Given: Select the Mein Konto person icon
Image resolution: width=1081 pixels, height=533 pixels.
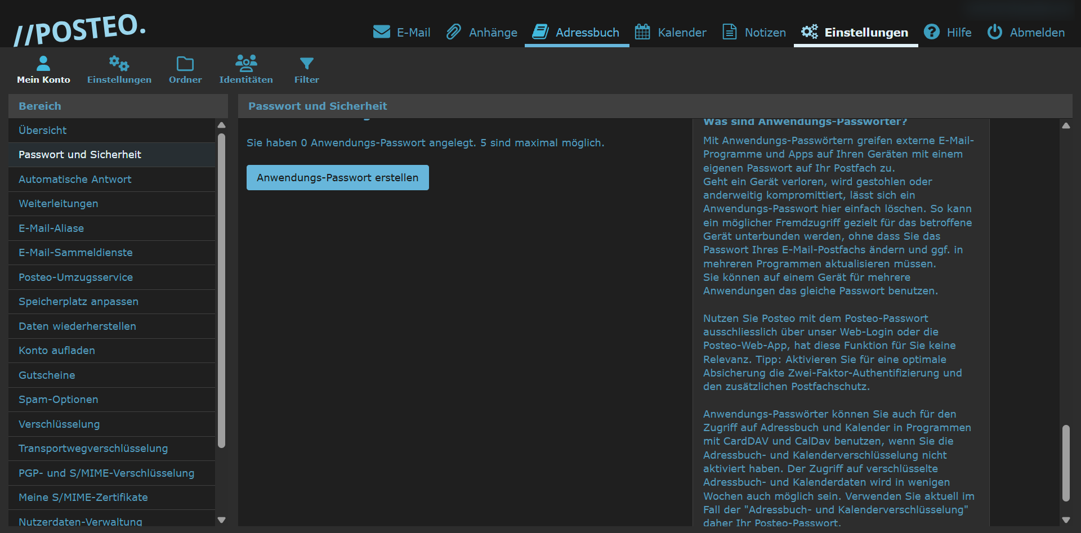Looking at the screenshot, I should pyautogui.click(x=43, y=64).
